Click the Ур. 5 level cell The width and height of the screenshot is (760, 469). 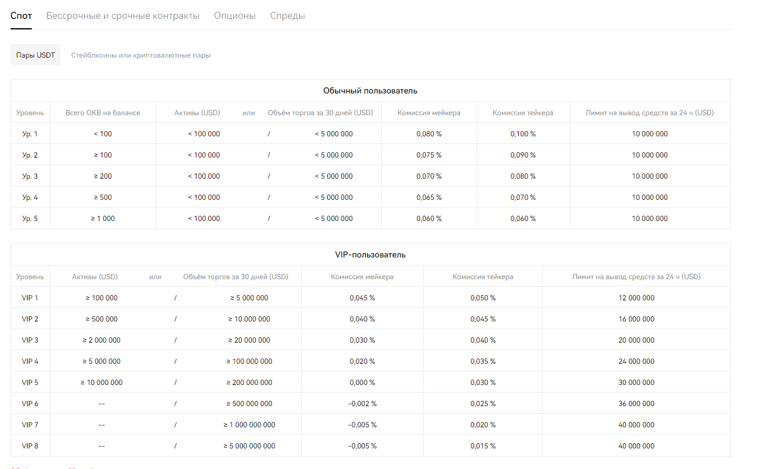(x=30, y=219)
